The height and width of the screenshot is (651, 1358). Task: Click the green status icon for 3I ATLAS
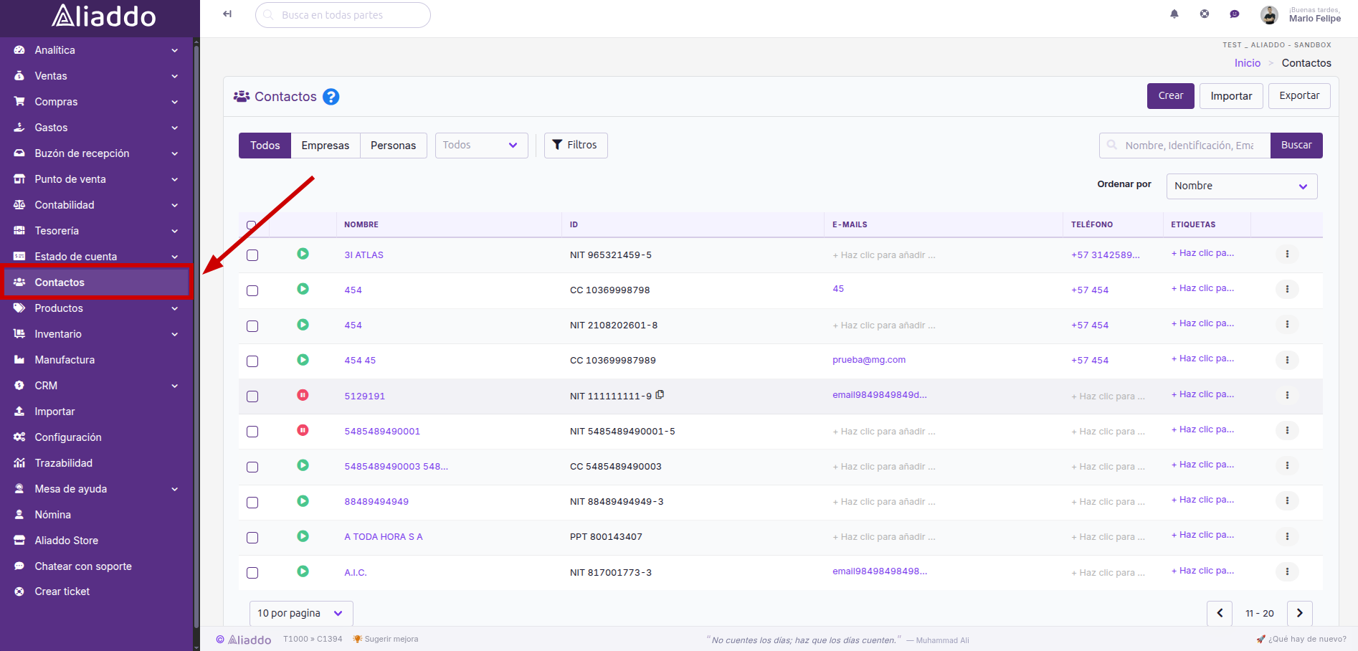(303, 254)
